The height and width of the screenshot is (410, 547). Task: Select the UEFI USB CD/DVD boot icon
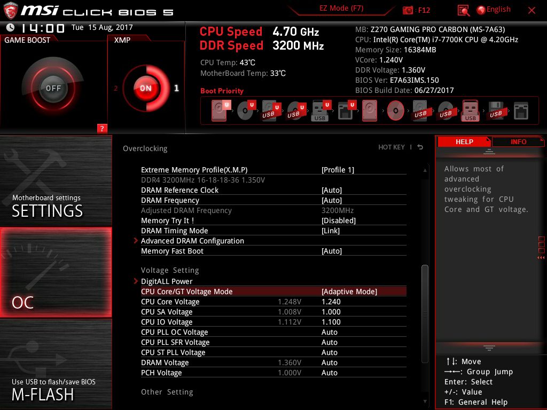click(296, 111)
